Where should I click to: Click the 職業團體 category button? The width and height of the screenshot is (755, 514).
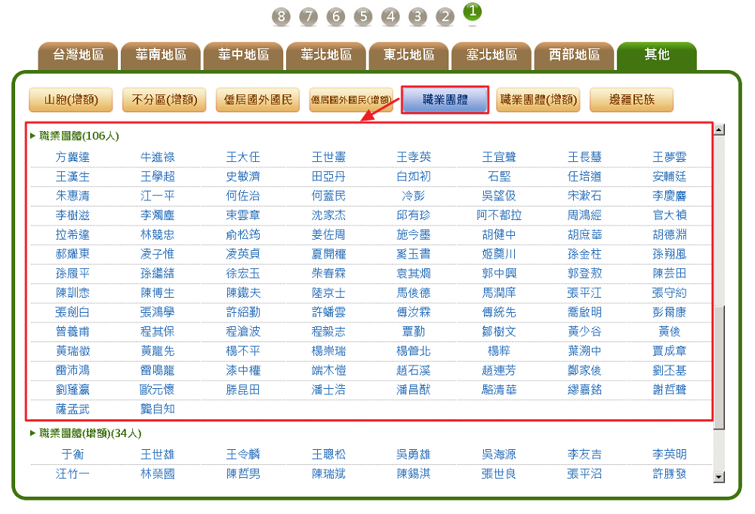click(x=445, y=99)
